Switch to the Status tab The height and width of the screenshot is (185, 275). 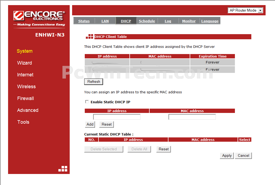tap(84, 21)
